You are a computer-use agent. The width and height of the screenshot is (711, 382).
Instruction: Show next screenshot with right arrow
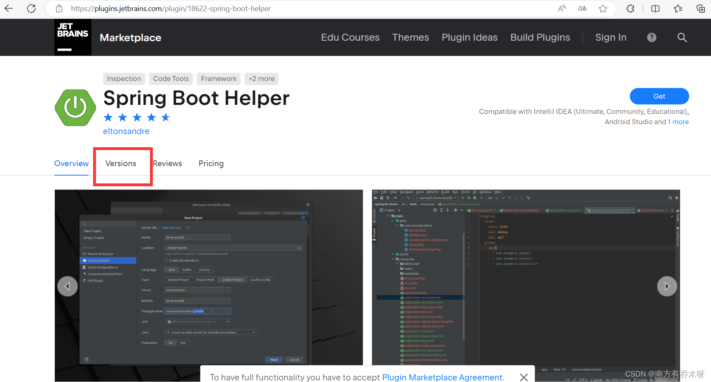pyautogui.click(x=667, y=286)
